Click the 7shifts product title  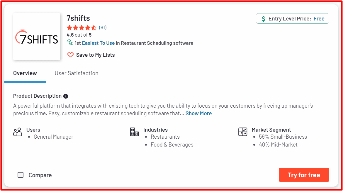click(78, 18)
